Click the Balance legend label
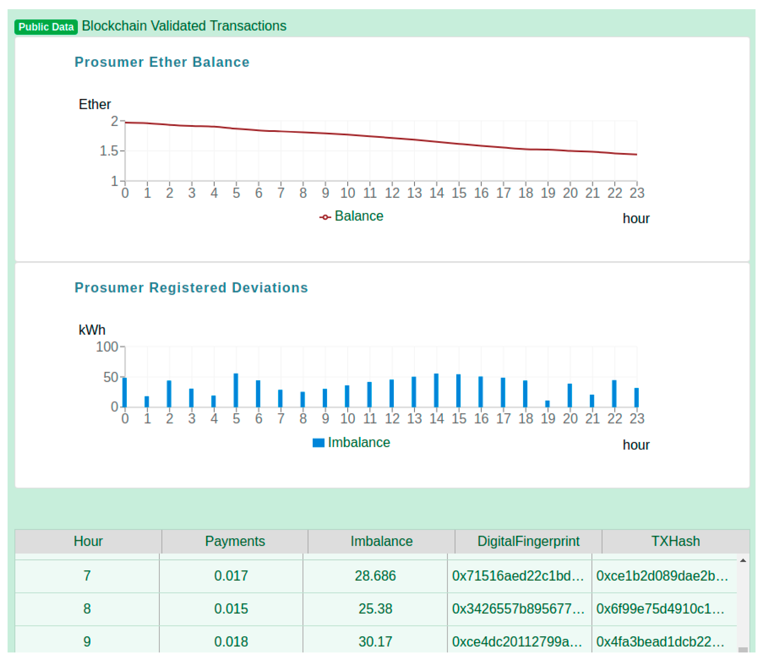The height and width of the screenshot is (663, 762). click(x=359, y=216)
